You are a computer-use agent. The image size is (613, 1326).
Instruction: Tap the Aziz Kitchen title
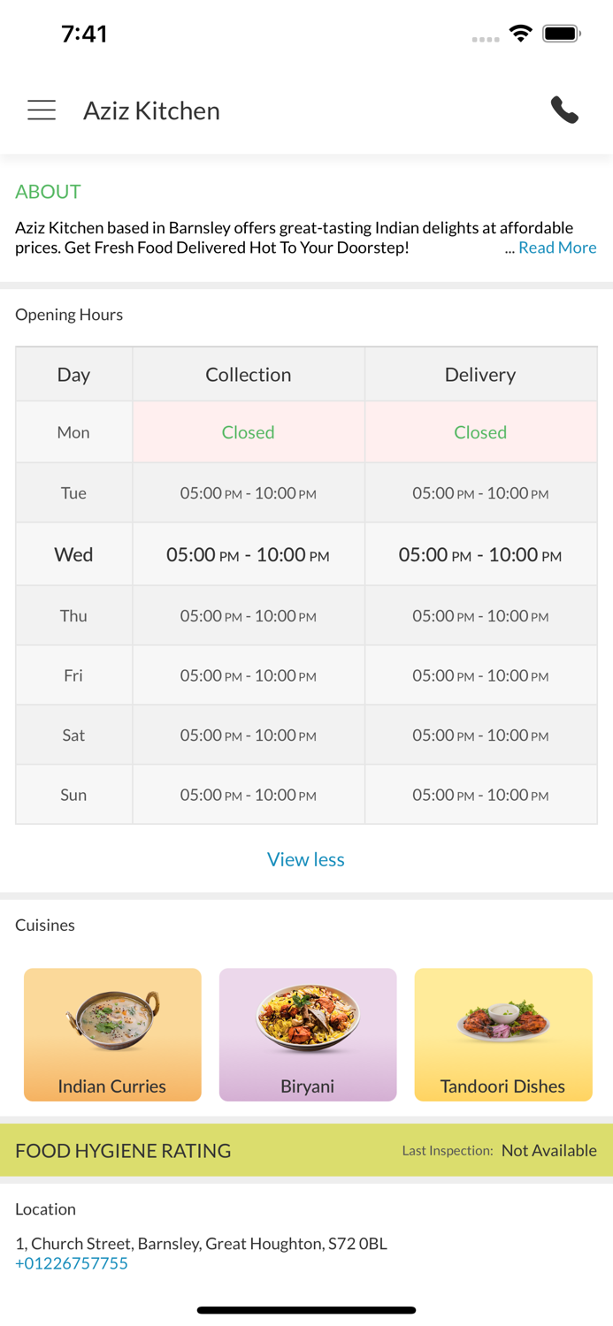pos(151,110)
